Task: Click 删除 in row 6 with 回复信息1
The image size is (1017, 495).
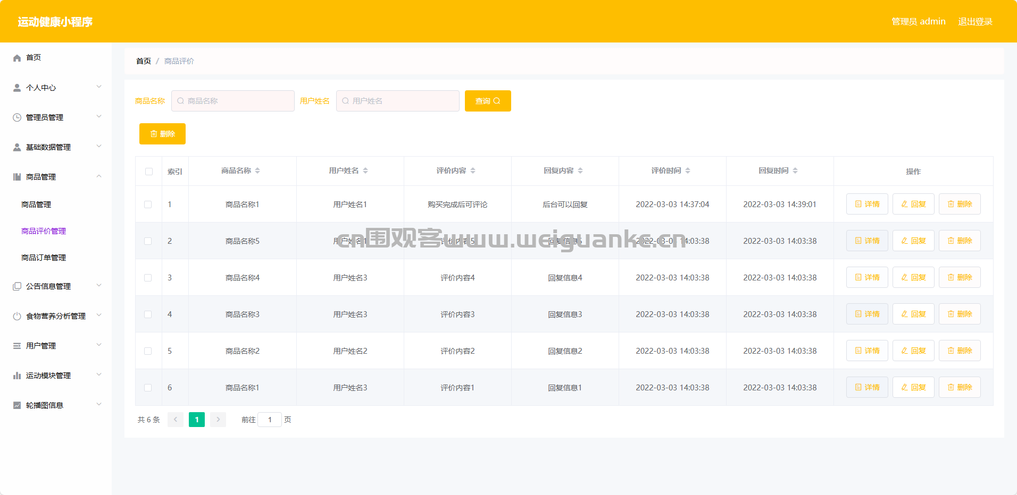Action: pos(960,387)
